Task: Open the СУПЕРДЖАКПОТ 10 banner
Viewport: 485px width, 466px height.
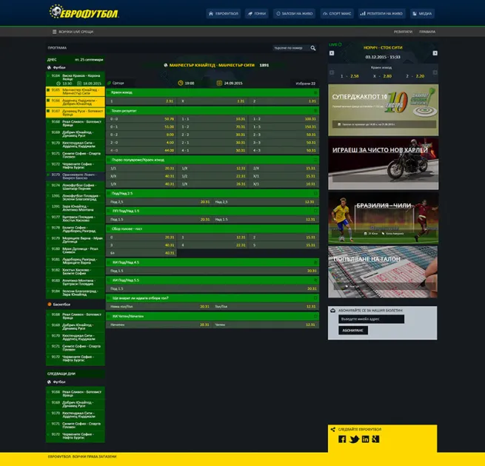Action: [x=384, y=110]
